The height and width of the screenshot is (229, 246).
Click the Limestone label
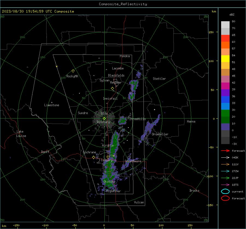point(52,105)
